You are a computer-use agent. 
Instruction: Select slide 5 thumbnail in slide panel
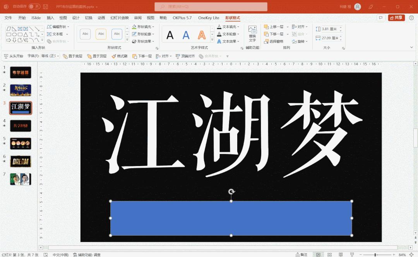pyautogui.click(x=20, y=143)
